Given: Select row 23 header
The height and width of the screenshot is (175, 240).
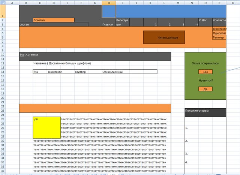Looking at the screenshot, I should (3, 111).
